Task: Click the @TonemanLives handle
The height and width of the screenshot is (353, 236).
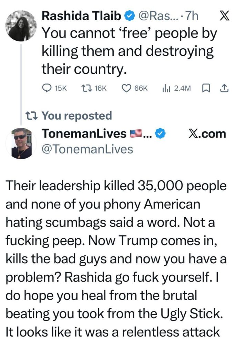Action: (87, 149)
